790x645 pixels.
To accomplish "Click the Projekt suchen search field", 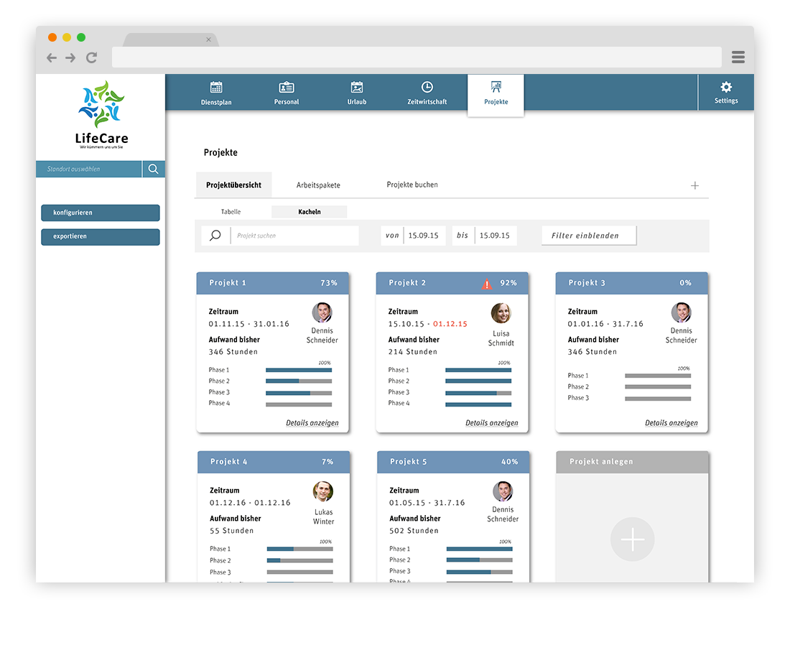I will pyautogui.click(x=294, y=236).
